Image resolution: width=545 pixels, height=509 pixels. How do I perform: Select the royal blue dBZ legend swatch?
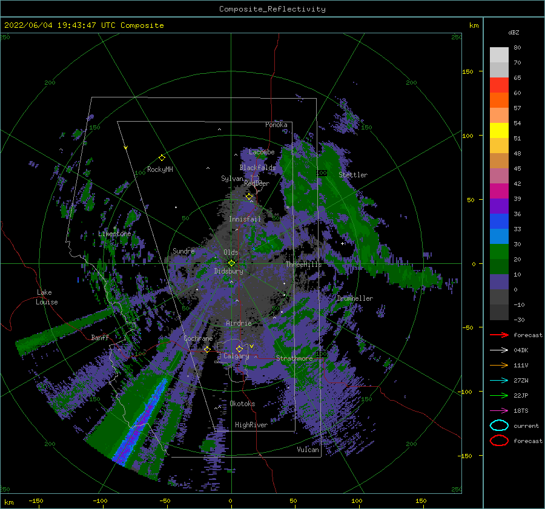pos(499,221)
